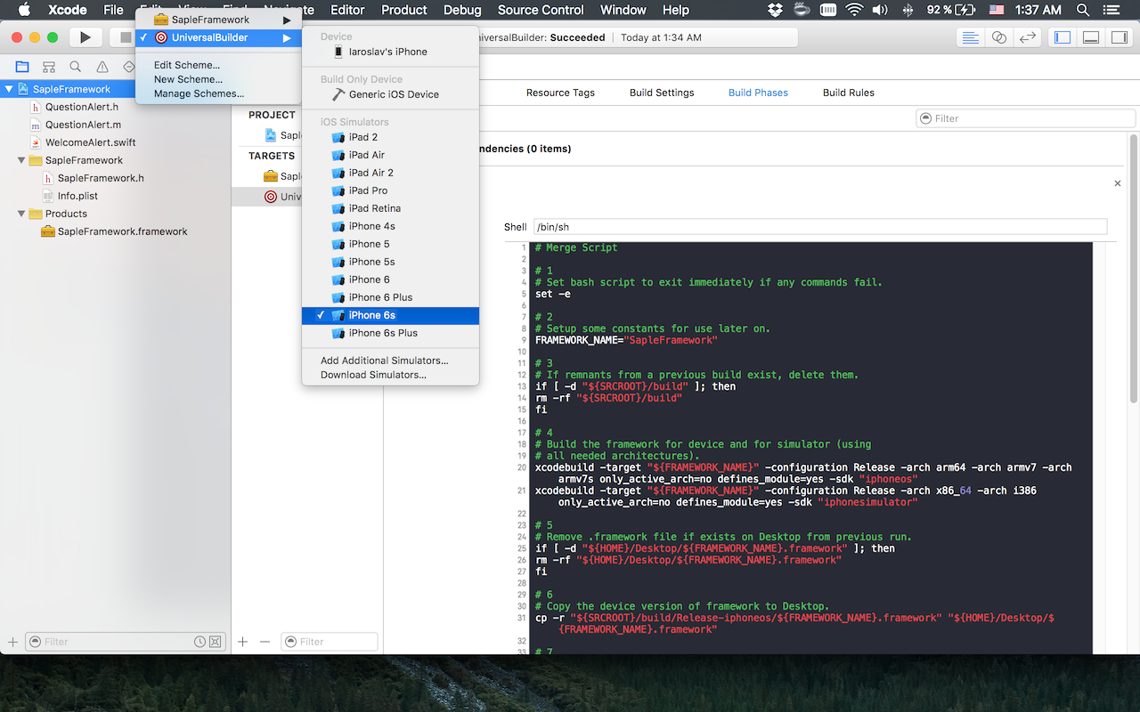
Task: Toggle the Navigator pane visibility
Action: coord(1062,37)
